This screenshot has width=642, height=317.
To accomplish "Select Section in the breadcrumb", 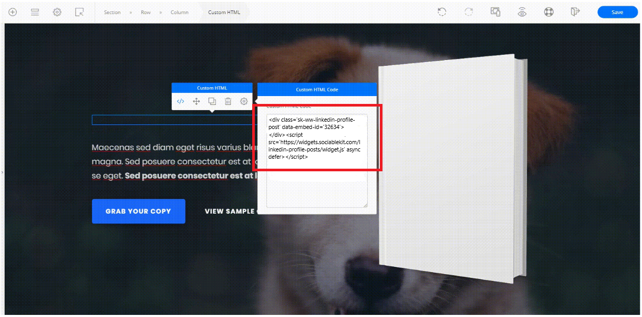I will pos(112,12).
